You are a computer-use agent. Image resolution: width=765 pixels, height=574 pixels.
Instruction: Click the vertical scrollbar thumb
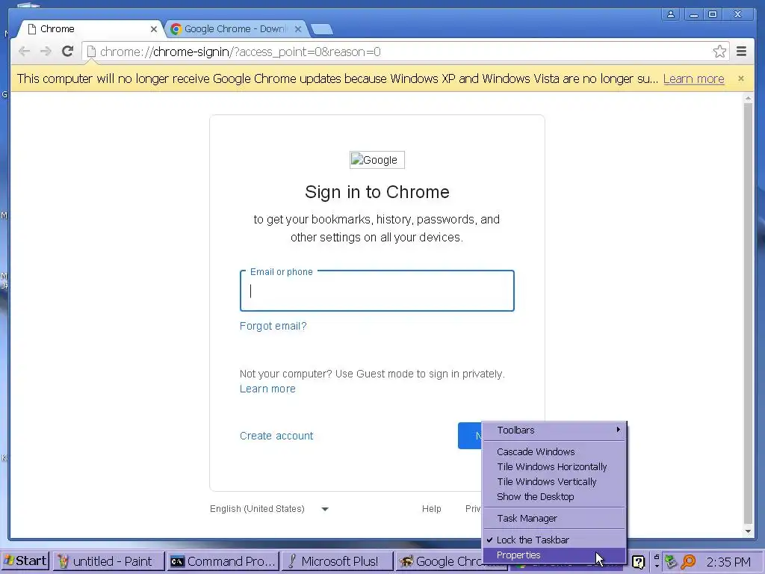pyautogui.click(x=748, y=312)
